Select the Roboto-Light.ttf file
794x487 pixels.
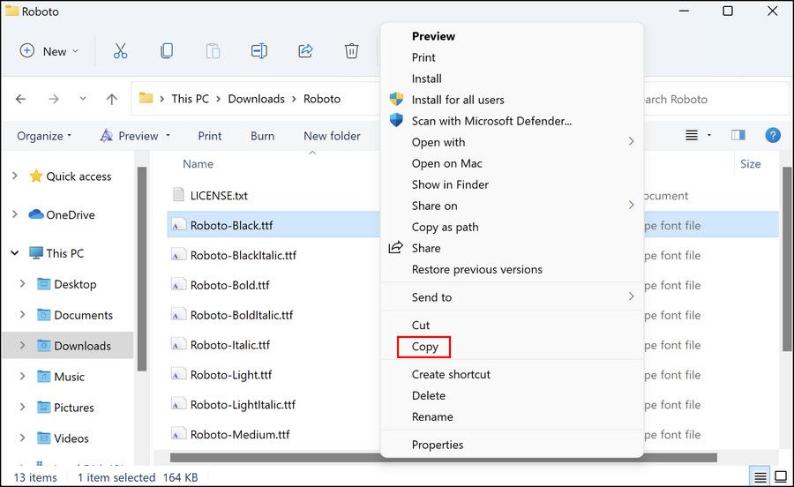231,375
